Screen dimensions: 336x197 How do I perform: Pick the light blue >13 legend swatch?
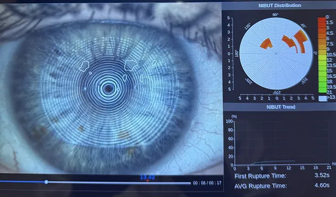pyautogui.click(x=323, y=98)
